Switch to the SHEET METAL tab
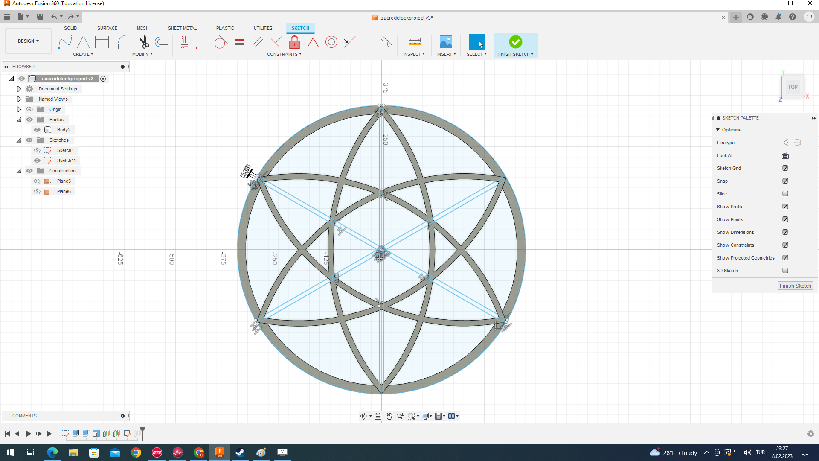819x461 pixels. [182, 28]
